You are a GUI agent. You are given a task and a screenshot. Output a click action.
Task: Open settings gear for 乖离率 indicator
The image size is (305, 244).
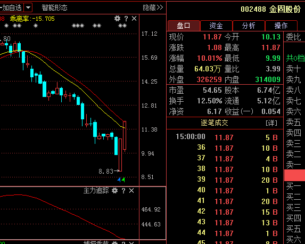pyautogui.click(x=117, y=19)
